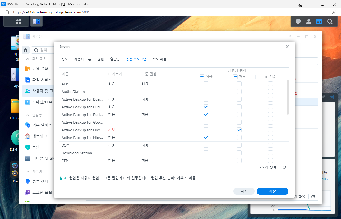Screen dimensions: 341x219
Task: Open the widgets panel icon
Action: (319, 22)
